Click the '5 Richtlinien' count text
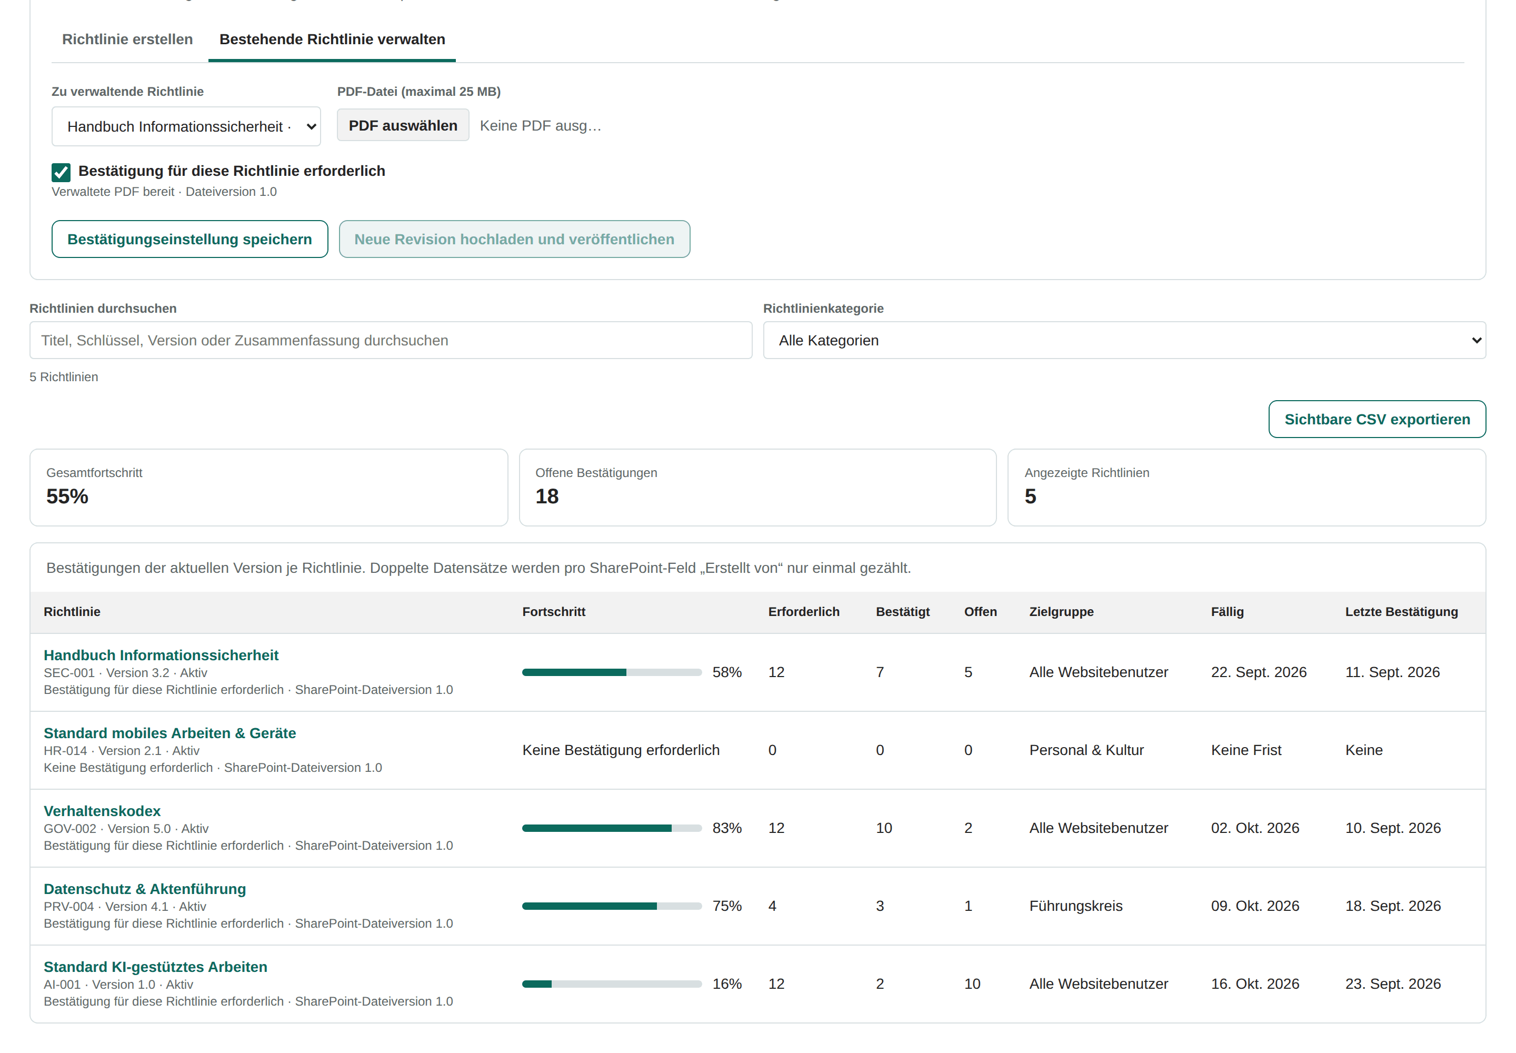The width and height of the screenshot is (1516, 1053). click(x=64, y=377)
